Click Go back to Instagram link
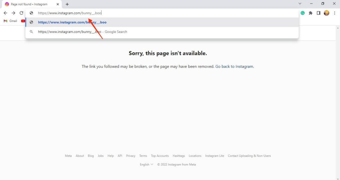This screenshot has width=340, height=180. 234,67
